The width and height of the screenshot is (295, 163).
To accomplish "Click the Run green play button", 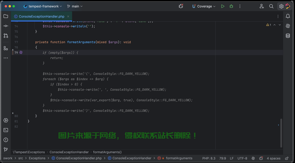I will (223, 6).
